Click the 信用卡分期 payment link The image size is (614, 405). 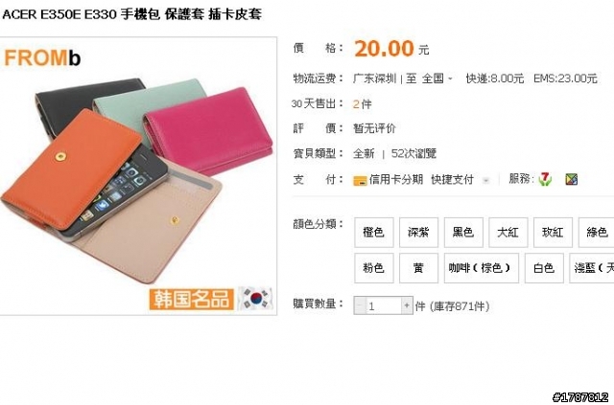point(396,179)
